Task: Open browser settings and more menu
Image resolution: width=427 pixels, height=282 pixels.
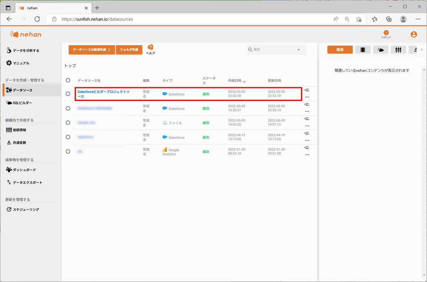Action: (417, 19)
